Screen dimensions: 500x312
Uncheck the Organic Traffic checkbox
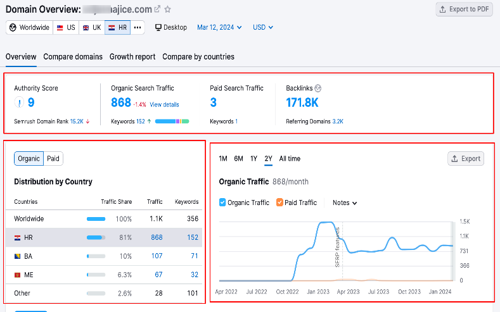pyautogui.click(x=222, y=203)
